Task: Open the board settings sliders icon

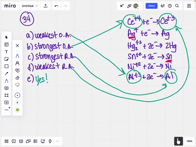Action: click(x=163, y=6)
